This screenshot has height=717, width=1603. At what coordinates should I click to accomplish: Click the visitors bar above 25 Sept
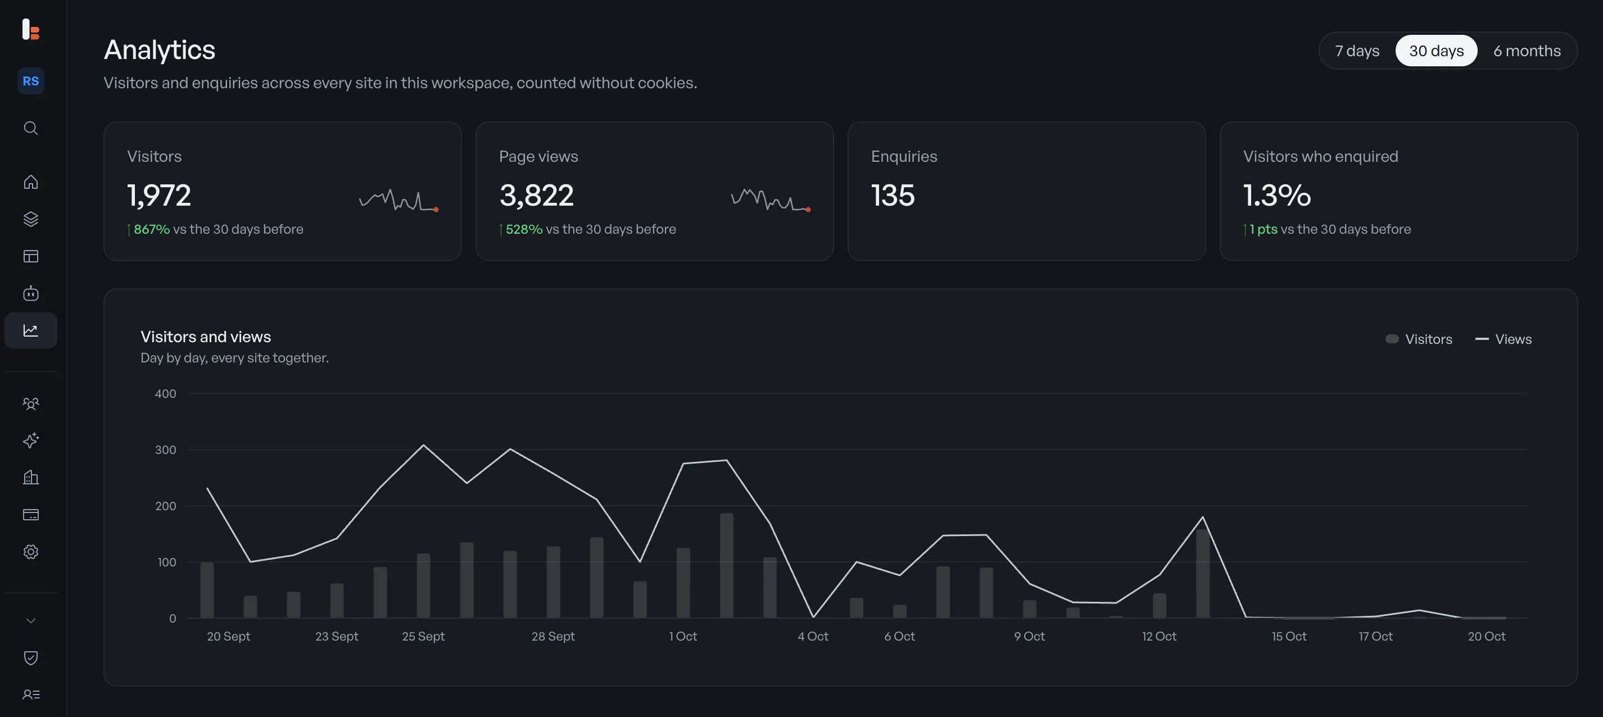click(423, 586)
